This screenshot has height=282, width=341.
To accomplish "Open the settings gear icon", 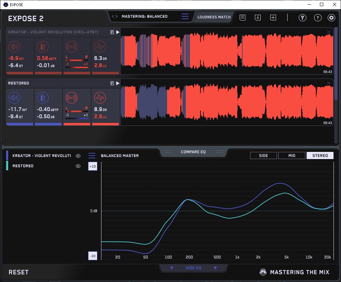I will [x=331, y=18].
